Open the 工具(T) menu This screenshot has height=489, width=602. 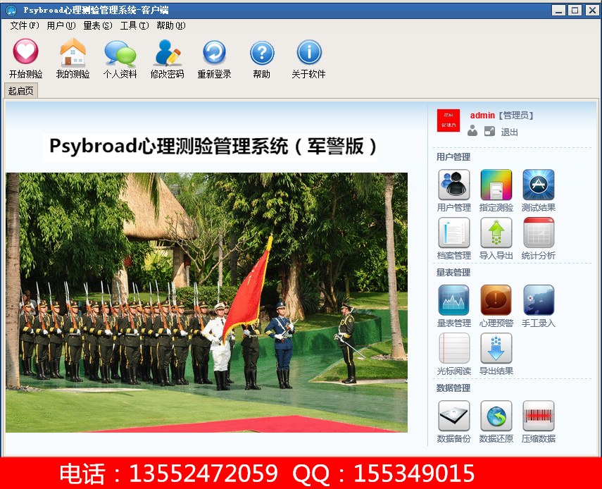pos(134,25)
